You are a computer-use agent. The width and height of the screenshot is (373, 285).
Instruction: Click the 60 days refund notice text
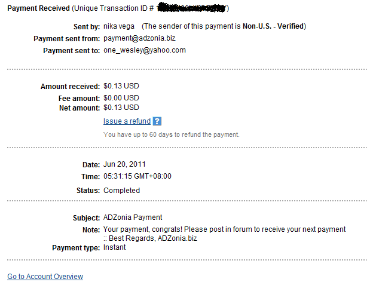172,134
